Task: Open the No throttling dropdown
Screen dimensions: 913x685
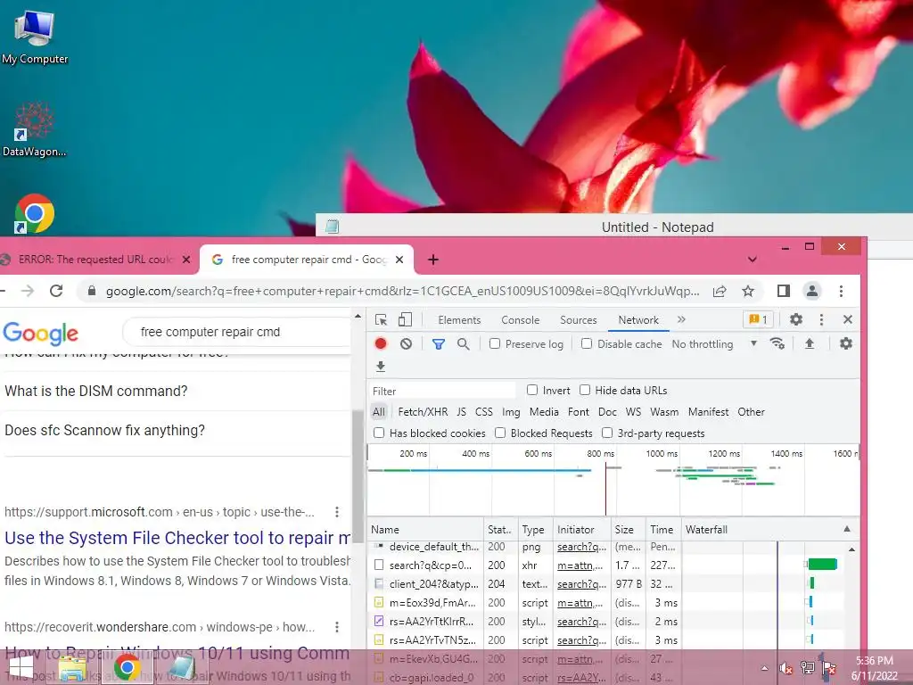Action: click(x=714, y=343)
